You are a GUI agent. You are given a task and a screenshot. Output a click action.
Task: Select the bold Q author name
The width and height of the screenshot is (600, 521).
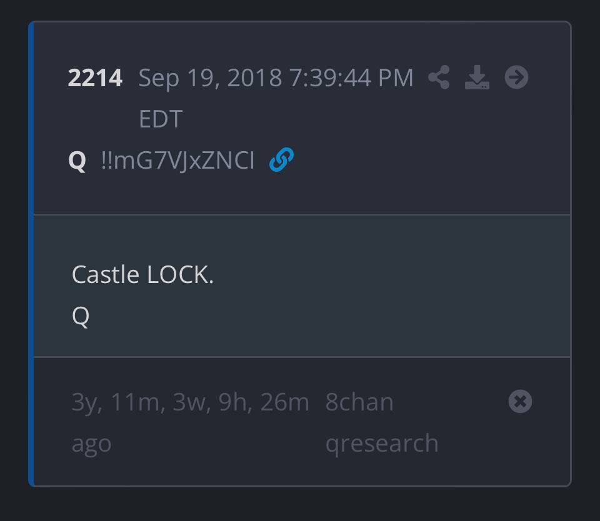tap(77, 161)
